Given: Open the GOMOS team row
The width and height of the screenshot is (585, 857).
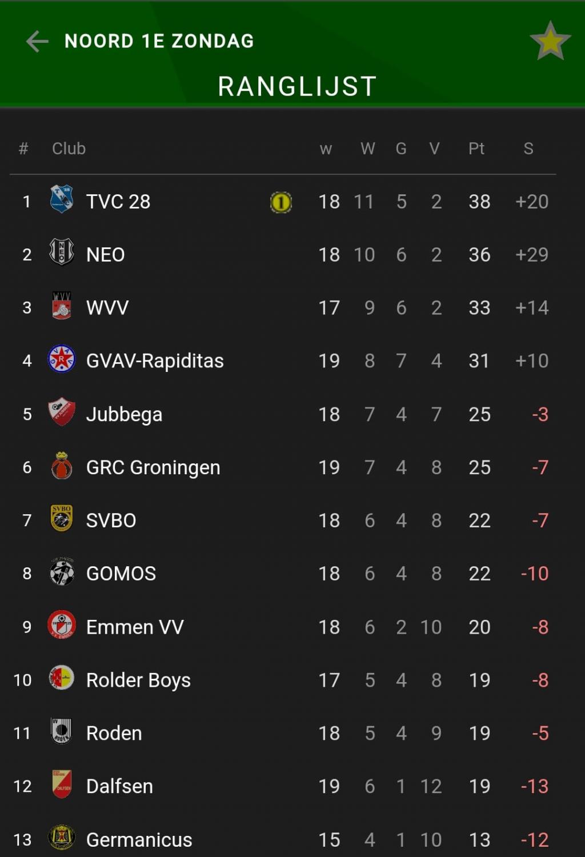Looking at the screenshot, I should [x=283, y=573].
